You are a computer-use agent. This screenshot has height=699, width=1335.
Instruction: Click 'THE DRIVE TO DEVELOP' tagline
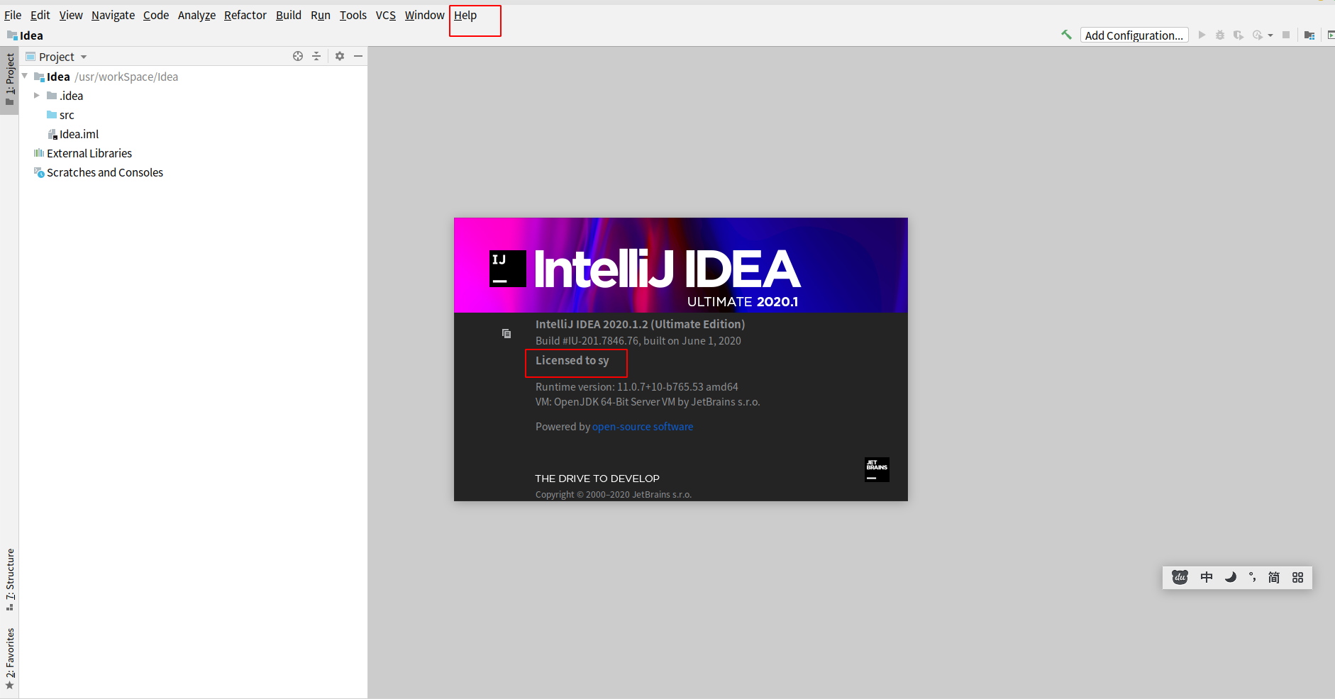[597, 479]
